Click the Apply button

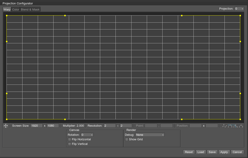[224, 152]
